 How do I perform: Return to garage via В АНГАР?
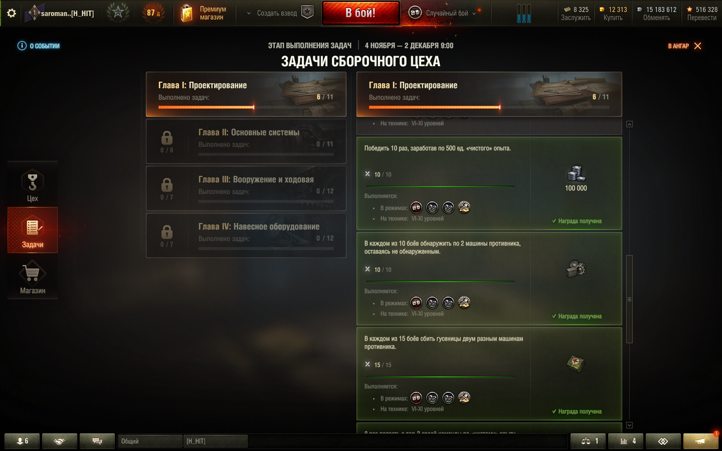click(685, 46)
